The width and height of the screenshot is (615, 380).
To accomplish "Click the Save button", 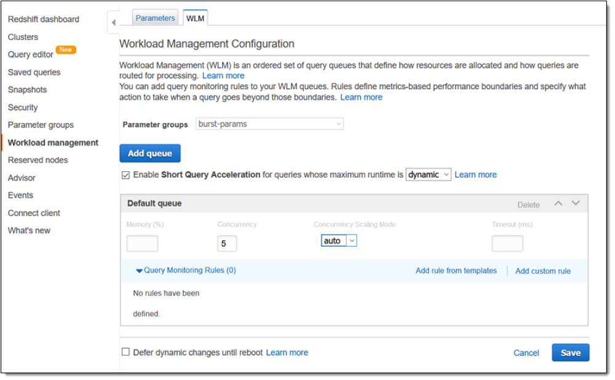I will coord(570,352).
